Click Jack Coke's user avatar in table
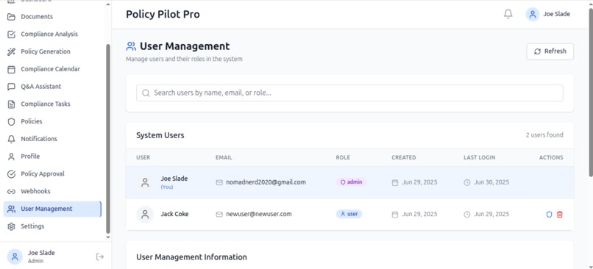 point(145,214)
